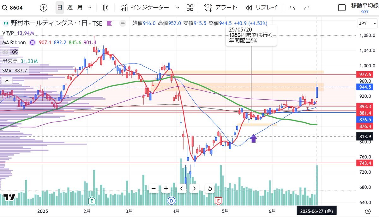Create an アラート alert

220,7
